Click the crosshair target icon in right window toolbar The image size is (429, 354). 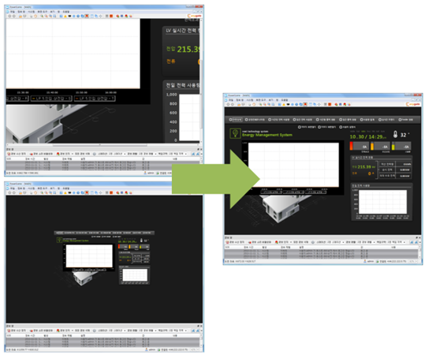click(x=319, y=105)
